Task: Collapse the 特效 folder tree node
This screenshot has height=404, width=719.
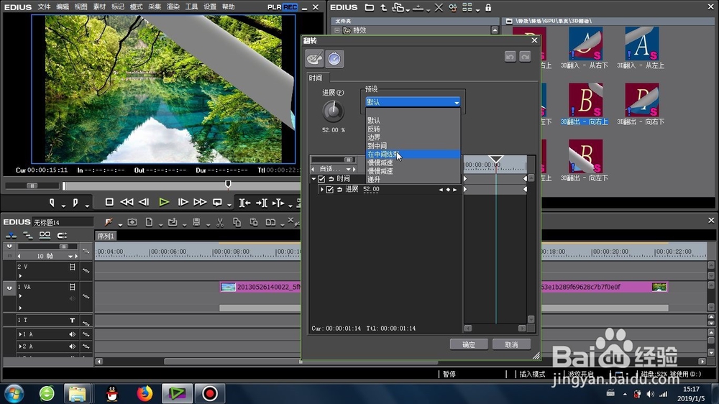Action: [337, 30]
